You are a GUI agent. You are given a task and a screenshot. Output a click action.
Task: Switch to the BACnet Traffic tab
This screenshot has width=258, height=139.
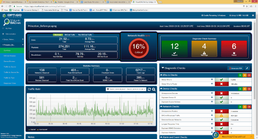tap(70, 35)
